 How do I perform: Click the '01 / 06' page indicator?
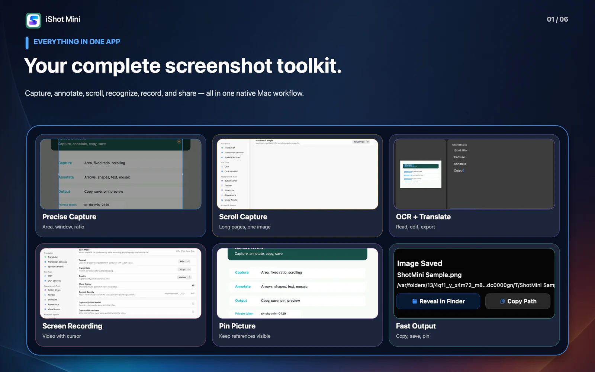pos(557,19)
